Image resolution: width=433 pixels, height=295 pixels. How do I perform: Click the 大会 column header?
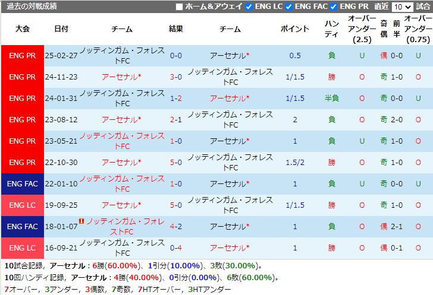pos(23,29)
